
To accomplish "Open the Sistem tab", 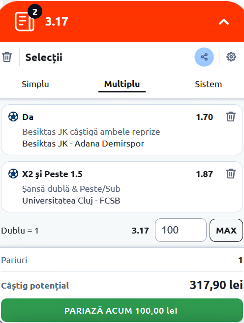I will click(x=209, y=84).
